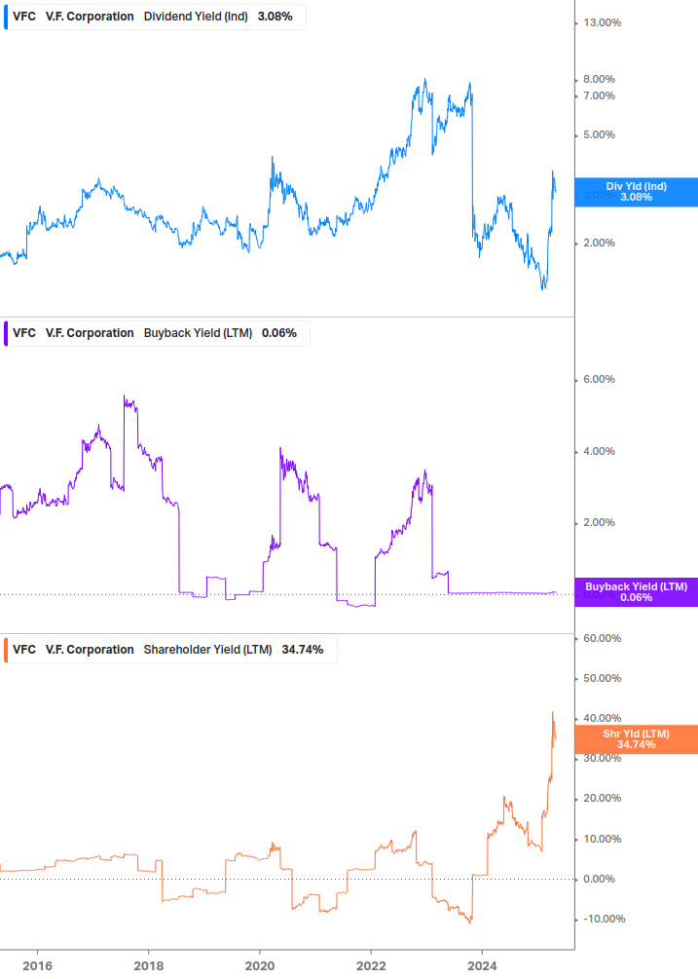Click the 50.00% axis label in shareholder chart
This screenshot has height=979, width=698.
602,678
